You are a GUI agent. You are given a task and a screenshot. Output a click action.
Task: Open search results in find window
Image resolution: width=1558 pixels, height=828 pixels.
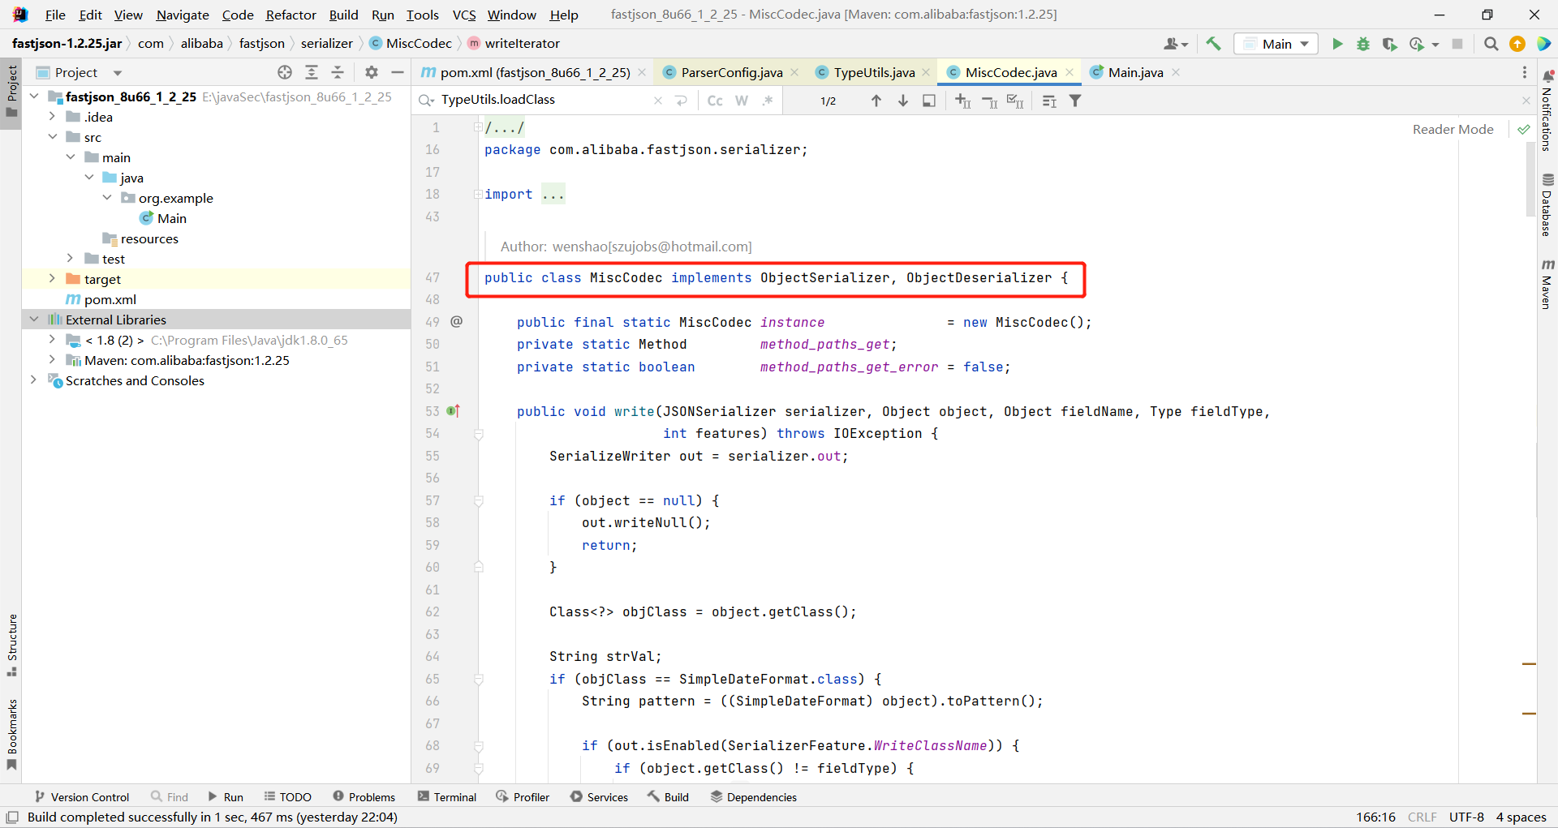click(x=929, y=101)
